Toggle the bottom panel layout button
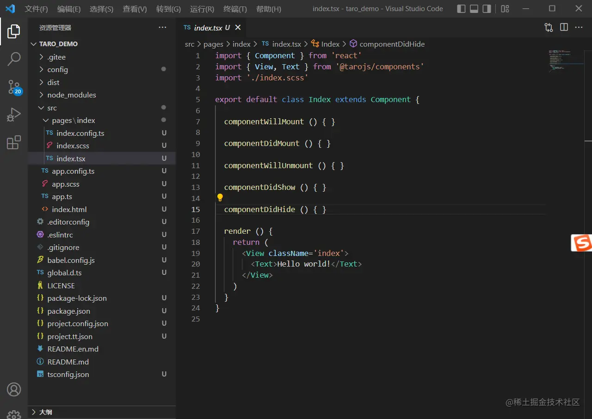This screenshot has height=419, width=592. (474, 9)
